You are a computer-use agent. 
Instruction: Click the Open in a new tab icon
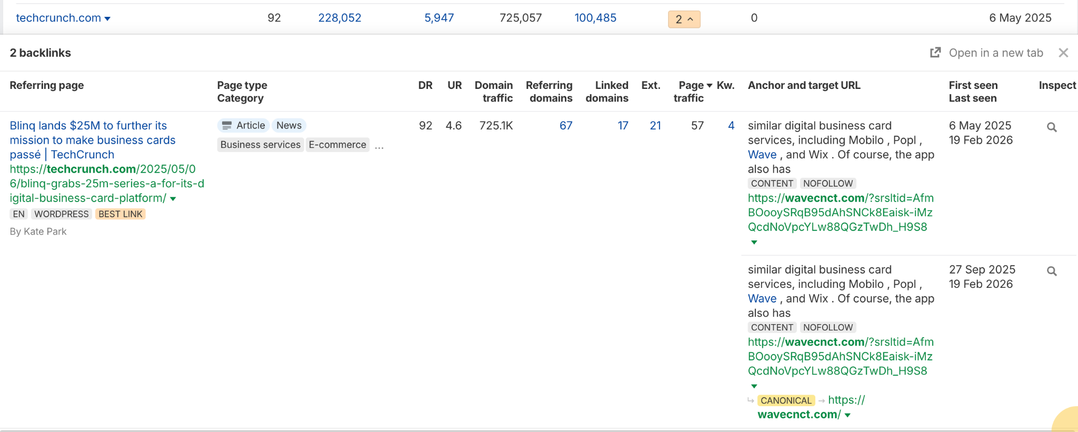[935, 53]
